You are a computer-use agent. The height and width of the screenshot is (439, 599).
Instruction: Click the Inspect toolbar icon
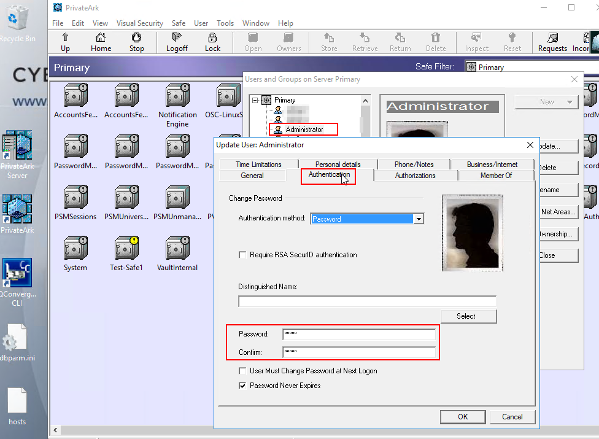pyautogui.click(x=476, y=42)
